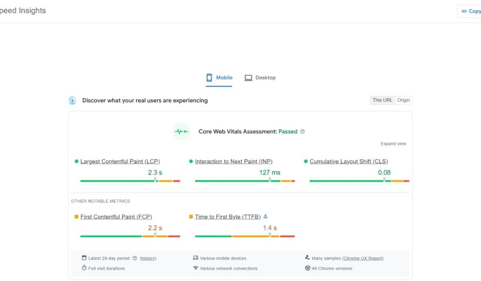
Task: Click the experimental flask icon beside TTFB
Action: tap(265, 216)
